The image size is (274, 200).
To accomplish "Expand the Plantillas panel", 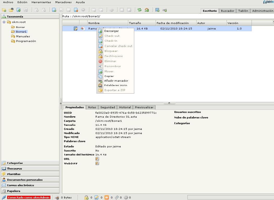I will (30, 174).
